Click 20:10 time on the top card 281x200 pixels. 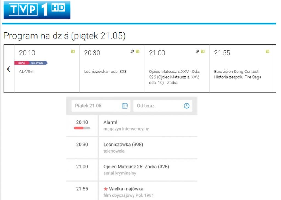(x=27, y=53)
